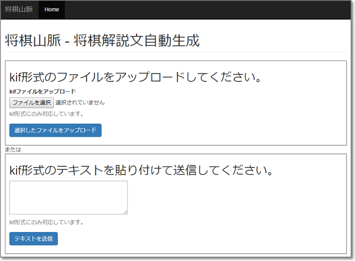The image size is (355, 261).
Task: Click the 選択したファイルをアップロード button
Action: (55, 130)
